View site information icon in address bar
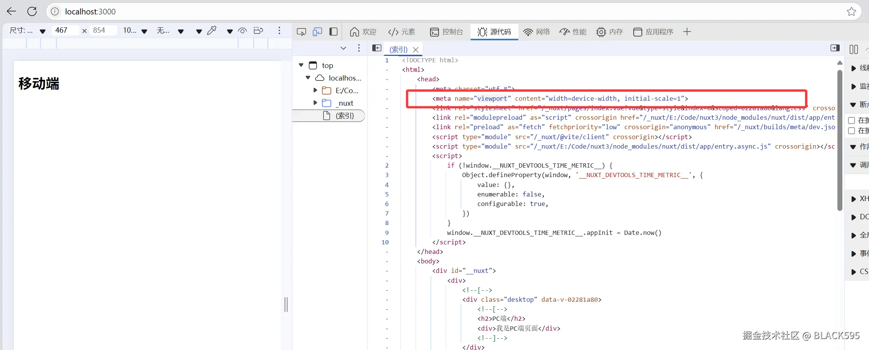Viewport: 869px width, 350px height. tap(55, 11)
